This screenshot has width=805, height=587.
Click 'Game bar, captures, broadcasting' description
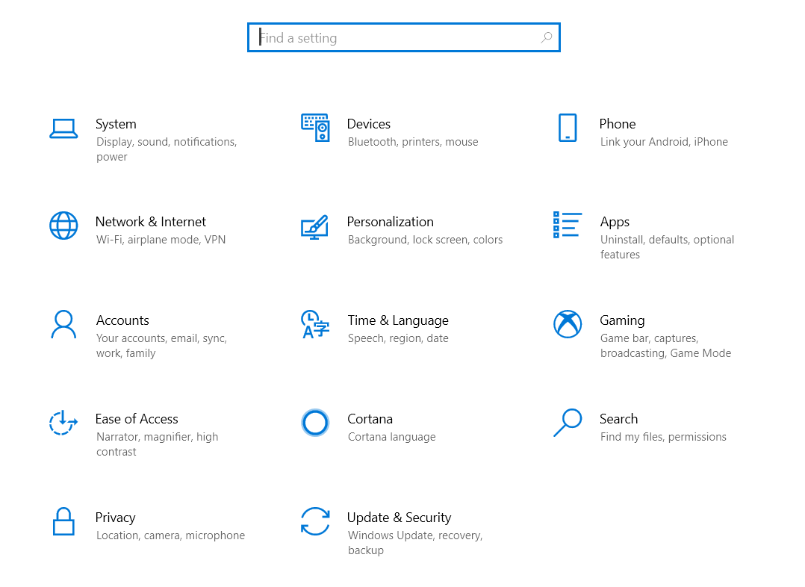[665, 346]
